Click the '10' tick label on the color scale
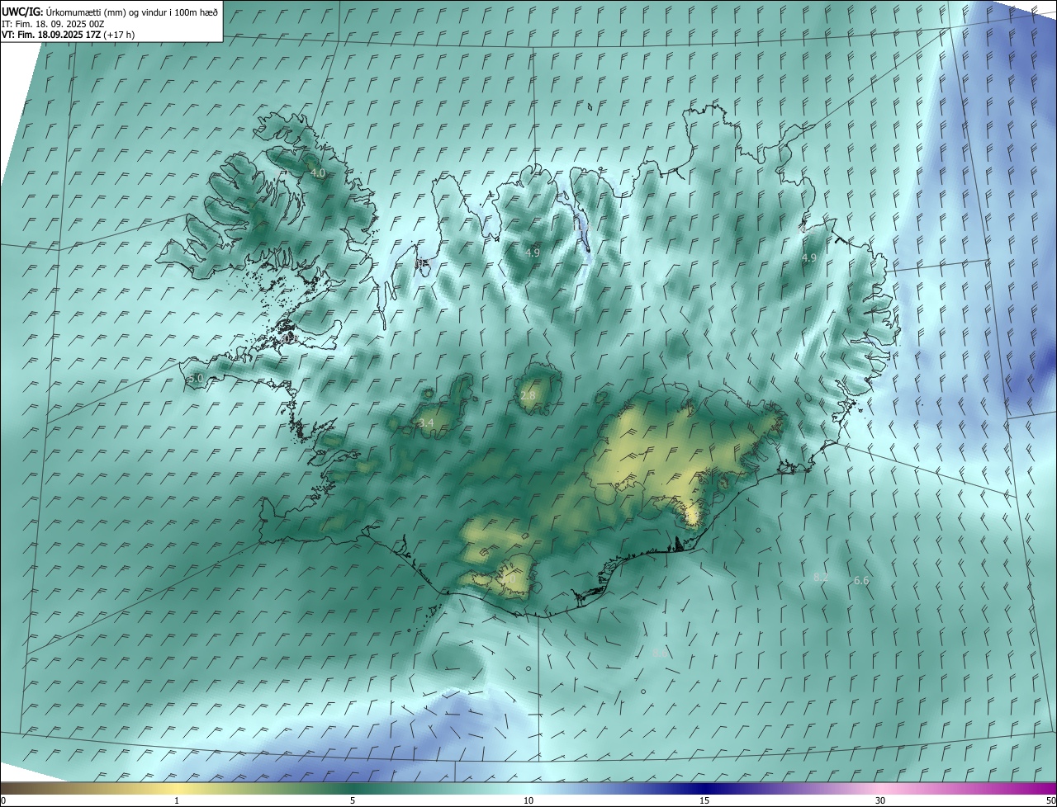Image resolution: width=1057 pixels, height=807 pixels. [528, 800]
